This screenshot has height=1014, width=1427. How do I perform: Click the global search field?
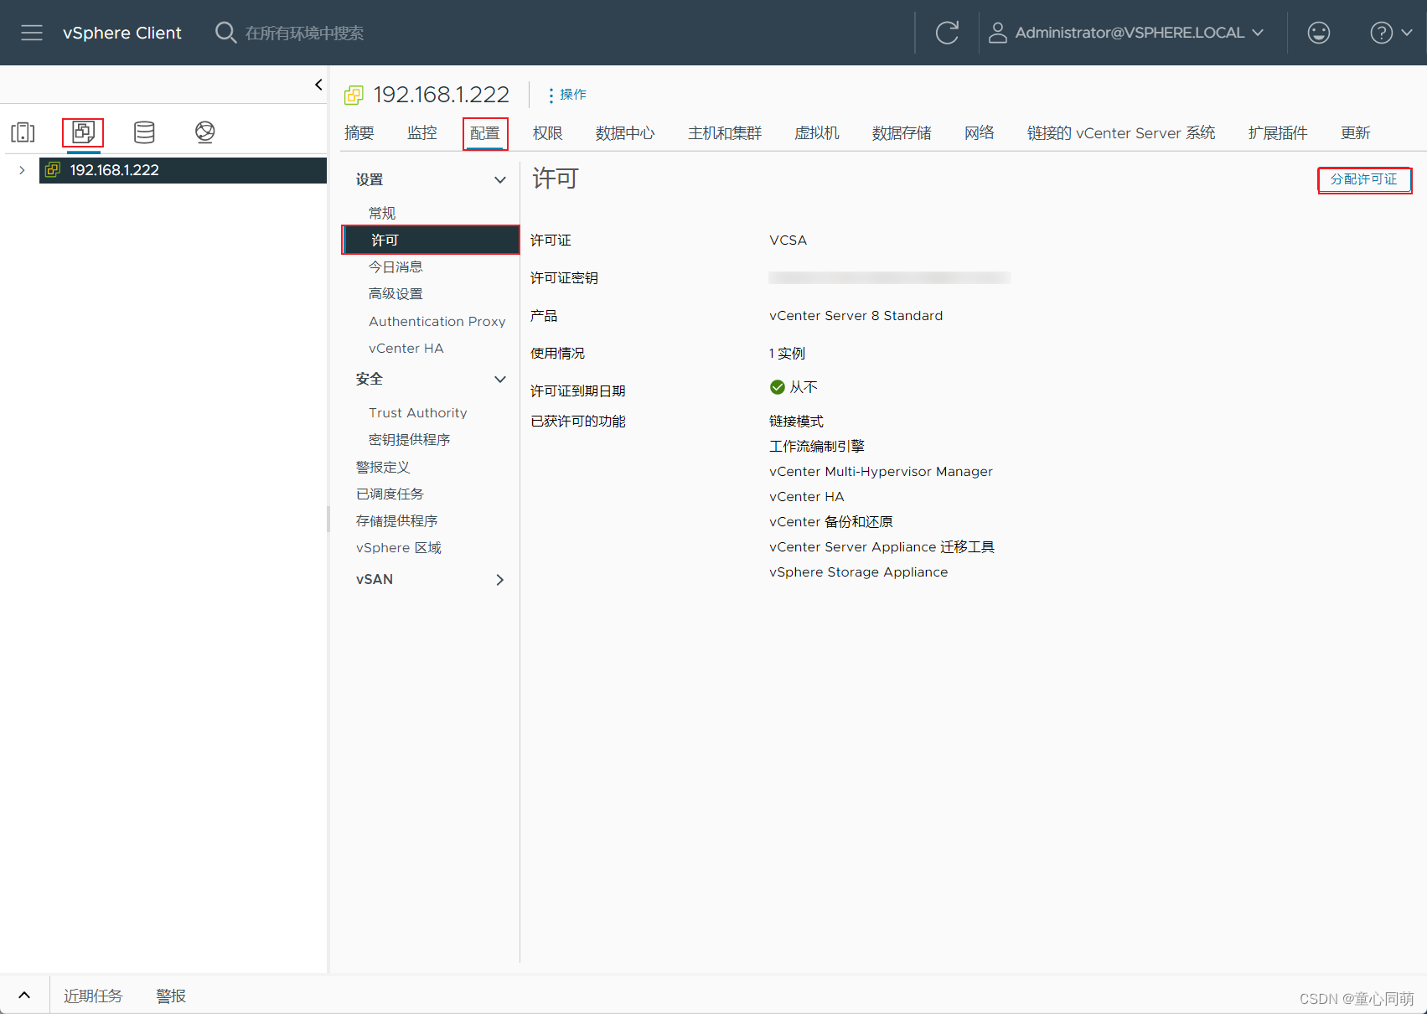(x=302, y=33)
